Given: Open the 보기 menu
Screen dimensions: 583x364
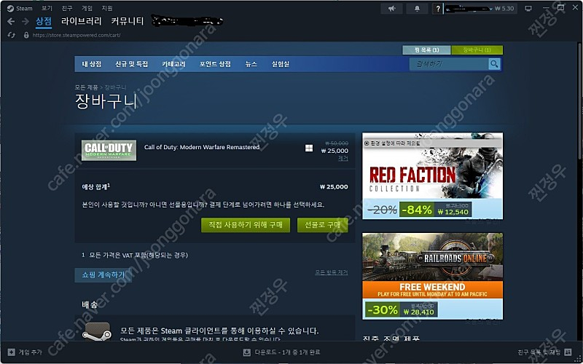Looking at the screenshot, I should 47,8.
